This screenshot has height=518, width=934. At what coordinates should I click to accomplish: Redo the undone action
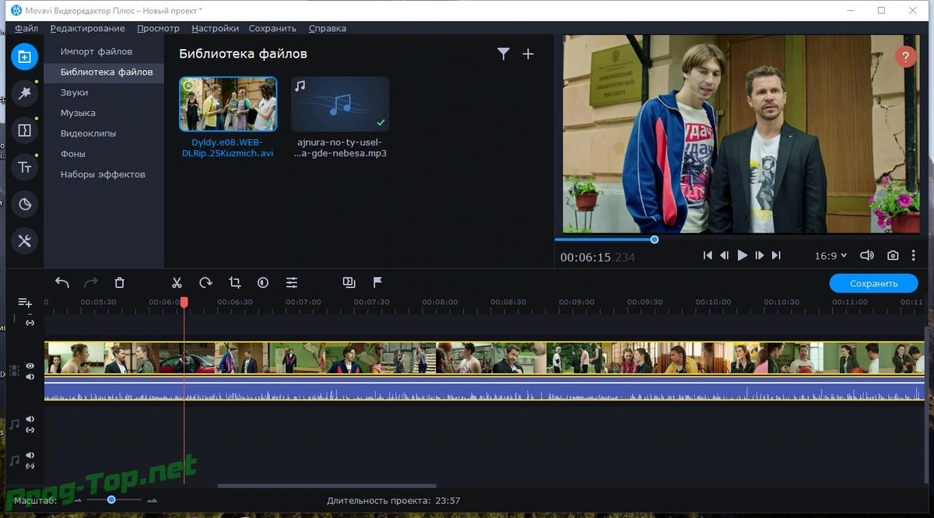pyautogui.click(x=91, y=282)
